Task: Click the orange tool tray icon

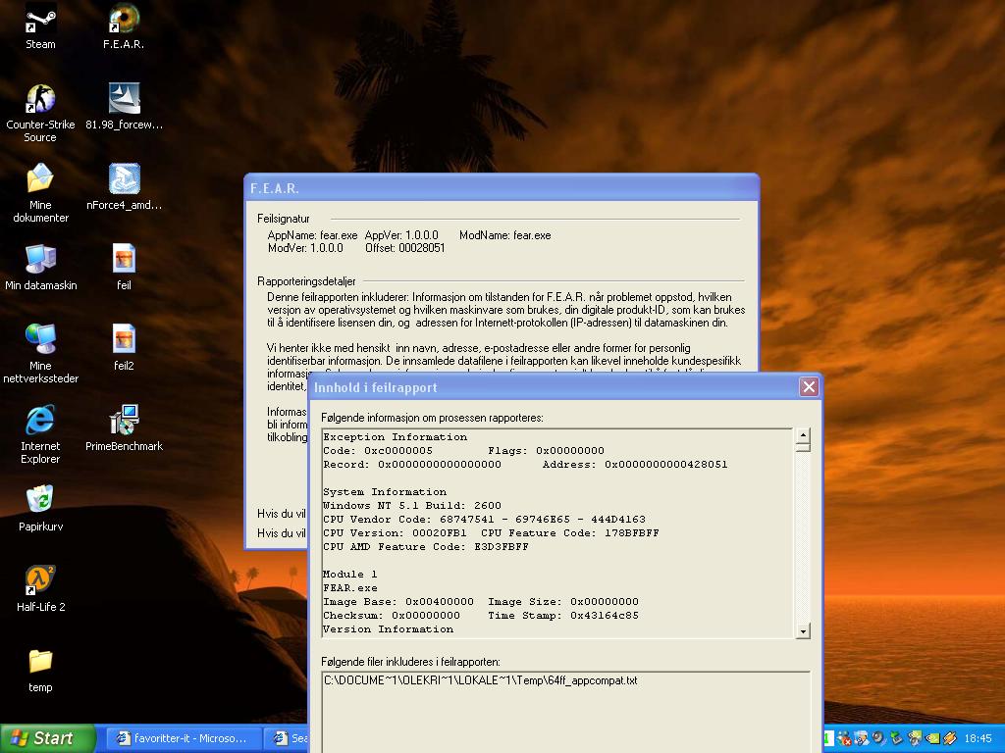Action: [950, 739]
